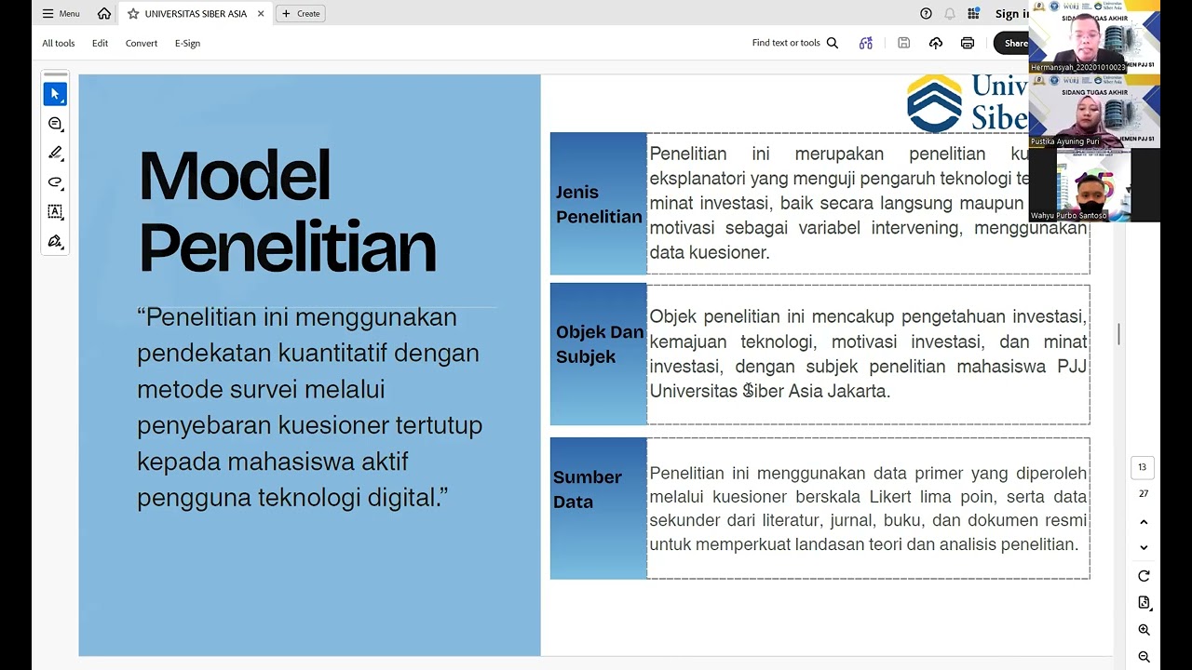Click the total page count 27
The height and width of the screenshot is (670, 1192).
[x=1144, y=494]
